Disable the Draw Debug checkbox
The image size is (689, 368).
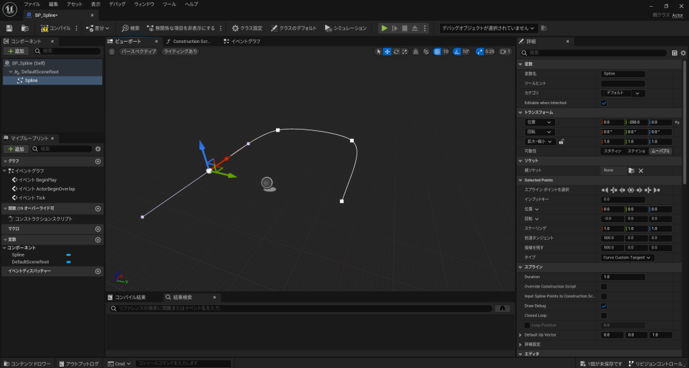pos(604,306)
